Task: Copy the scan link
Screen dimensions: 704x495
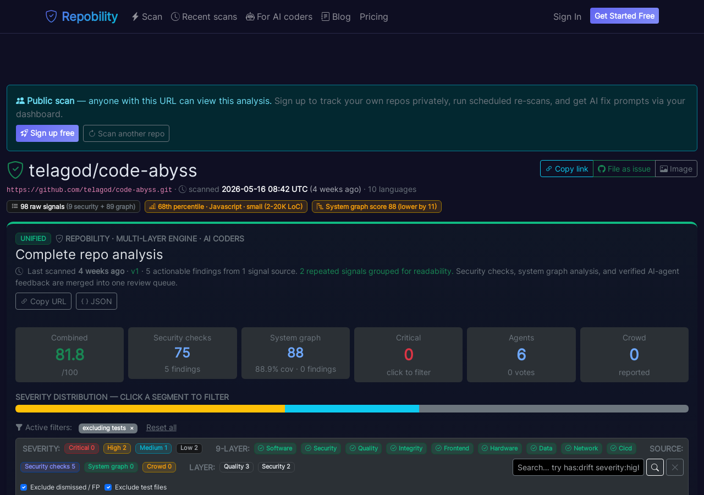Action: pos(566,169)
